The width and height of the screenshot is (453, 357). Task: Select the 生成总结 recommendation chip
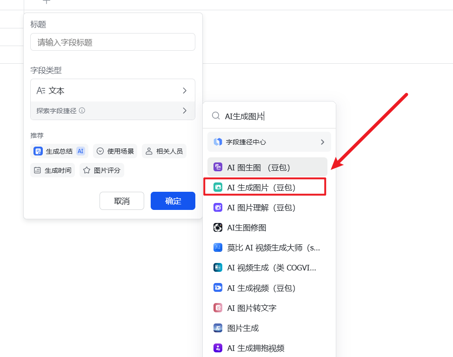59,151
